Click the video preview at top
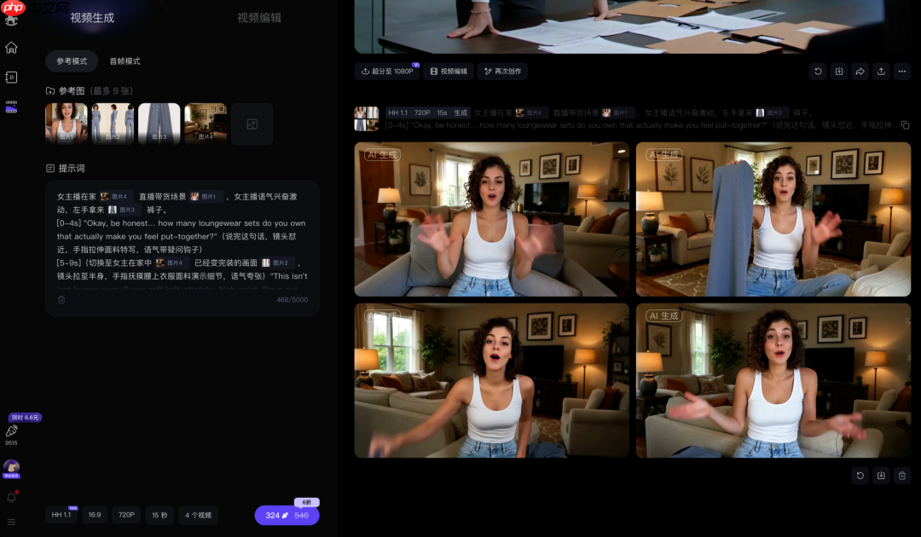Viewport: 921px width, 537px height. [633, 26]
